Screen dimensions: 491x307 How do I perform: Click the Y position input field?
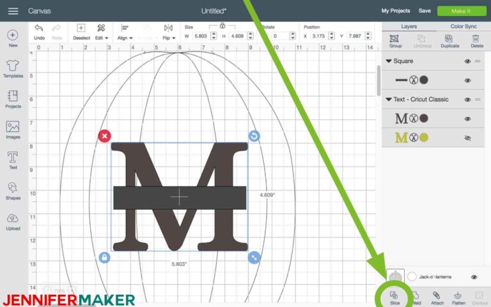point(355,36)
